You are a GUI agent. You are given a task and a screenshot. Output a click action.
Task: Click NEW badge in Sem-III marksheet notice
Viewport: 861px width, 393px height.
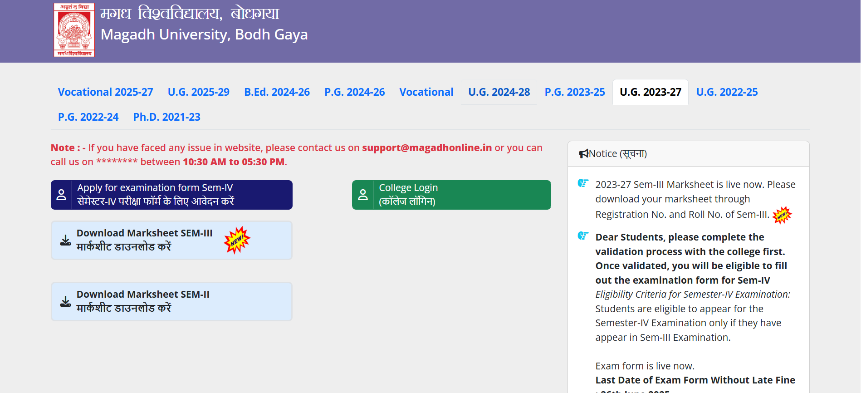click(x=782, y=215)
